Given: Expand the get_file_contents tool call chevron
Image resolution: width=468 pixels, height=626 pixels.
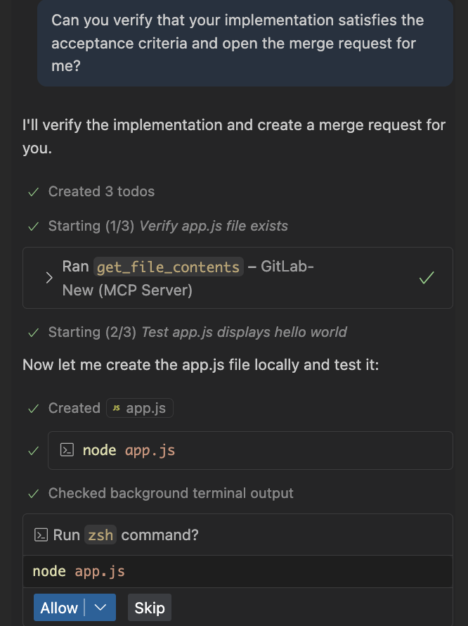Looking at the screenshot, I should pyautogui.click(x=48, y=278).
